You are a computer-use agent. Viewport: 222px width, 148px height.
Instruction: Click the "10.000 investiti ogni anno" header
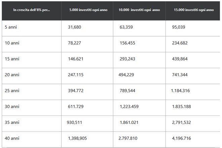coord(139,10)
